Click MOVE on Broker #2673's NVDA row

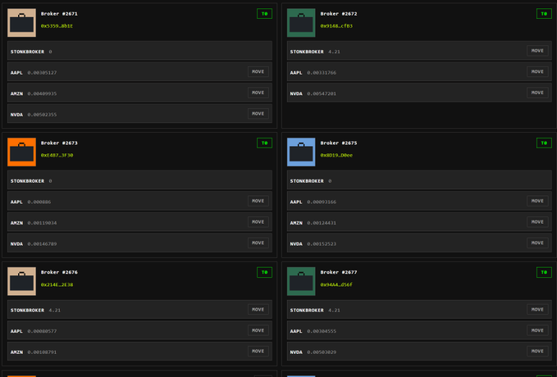258,243
